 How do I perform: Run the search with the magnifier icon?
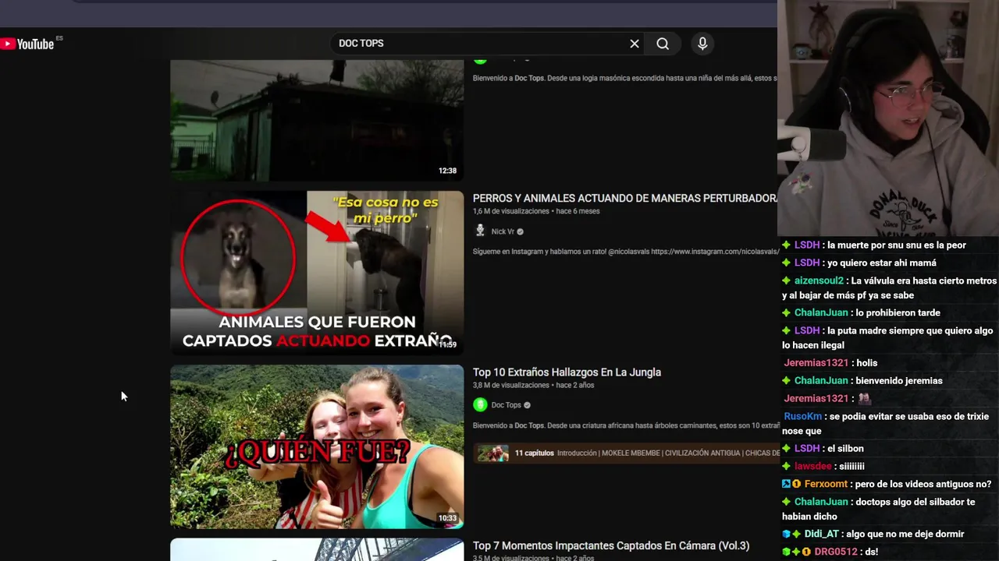click(663, 44)
